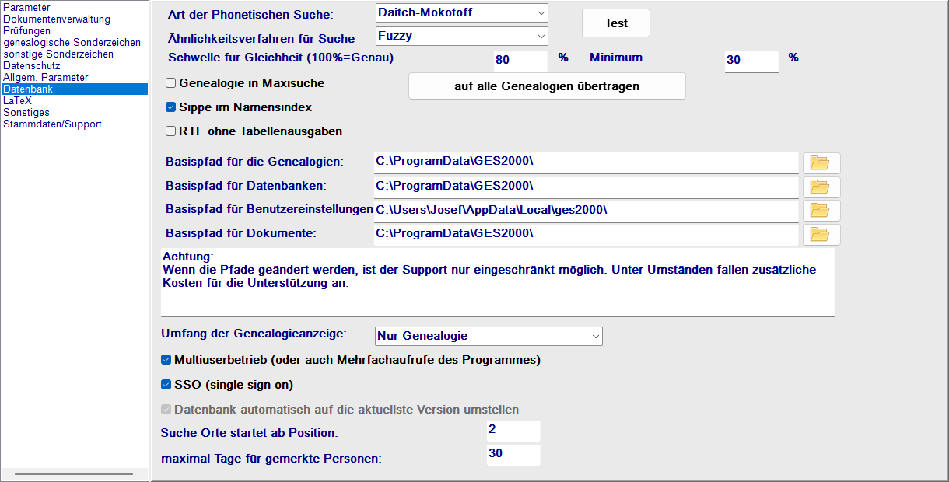Image resolution: width=949 pixels, height=482 pixels.
Task: Disable Sippe im Namensindex
Action: click(170, 107)
